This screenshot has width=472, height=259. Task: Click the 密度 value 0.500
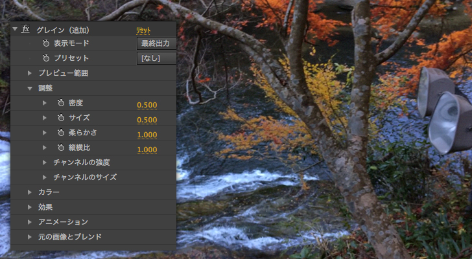pyautogui.click(x=147, y=105)
